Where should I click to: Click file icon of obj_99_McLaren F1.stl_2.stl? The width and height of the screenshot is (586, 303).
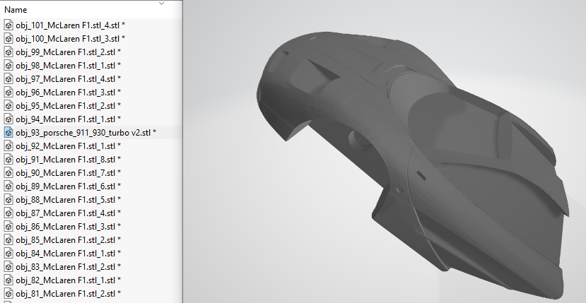click(x=8, y=52)
